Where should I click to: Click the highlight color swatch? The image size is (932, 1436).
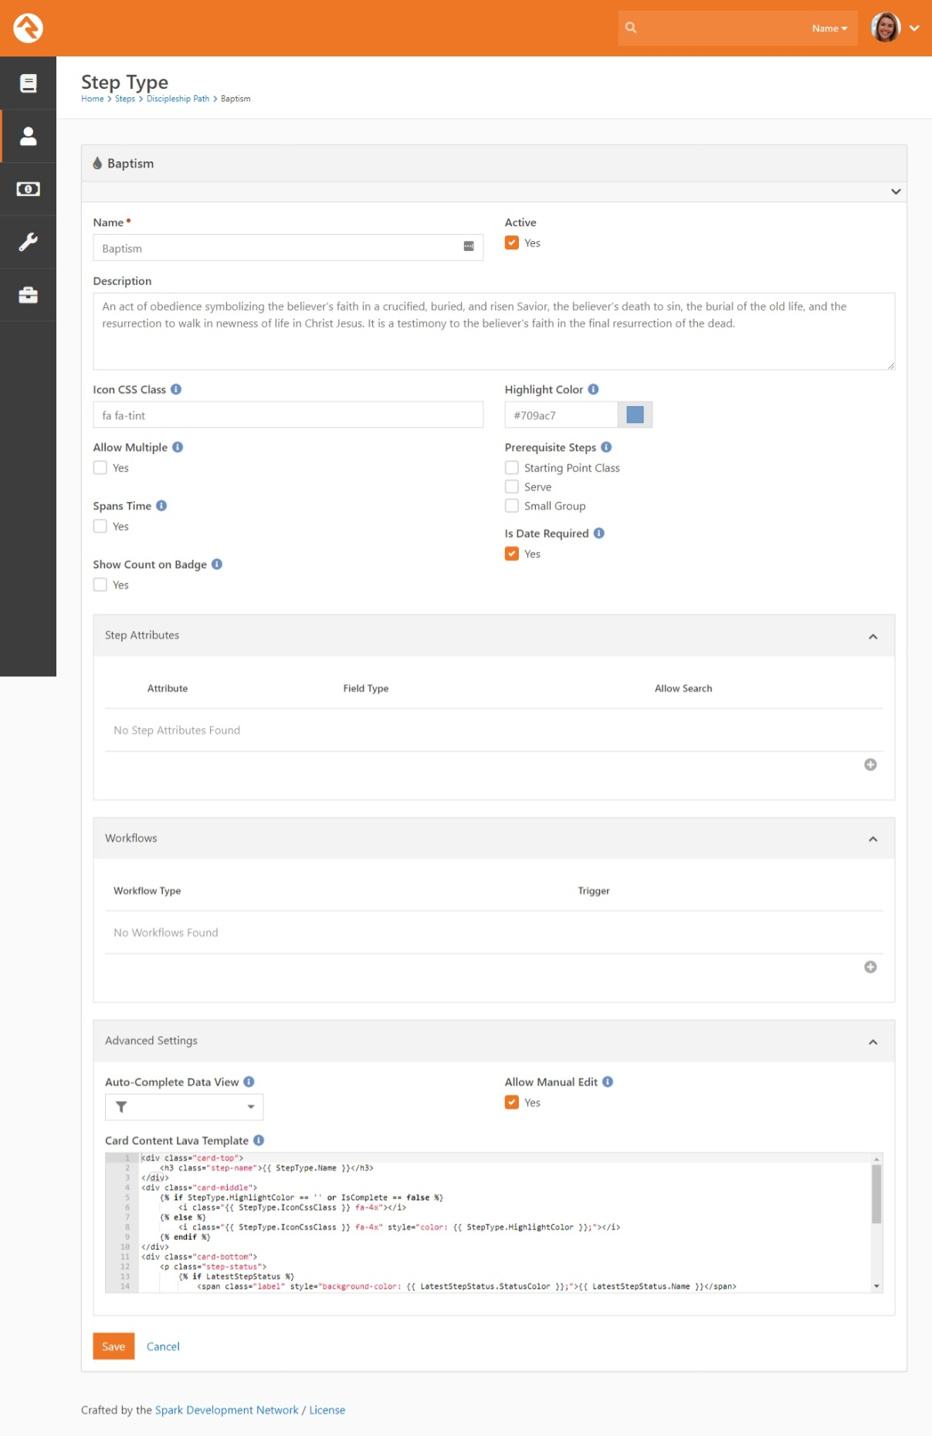click(x=635, y=415)
